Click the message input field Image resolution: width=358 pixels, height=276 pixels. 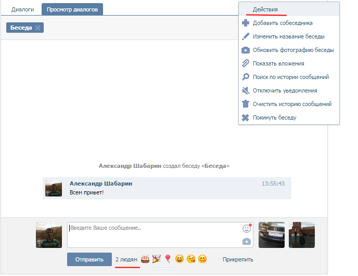coord(154,235)
